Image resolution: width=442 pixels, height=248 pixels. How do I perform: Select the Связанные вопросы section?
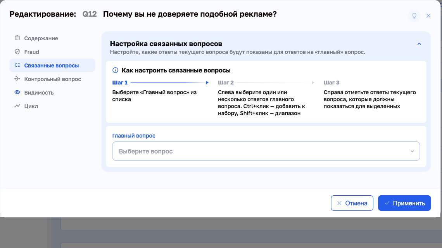52,65
